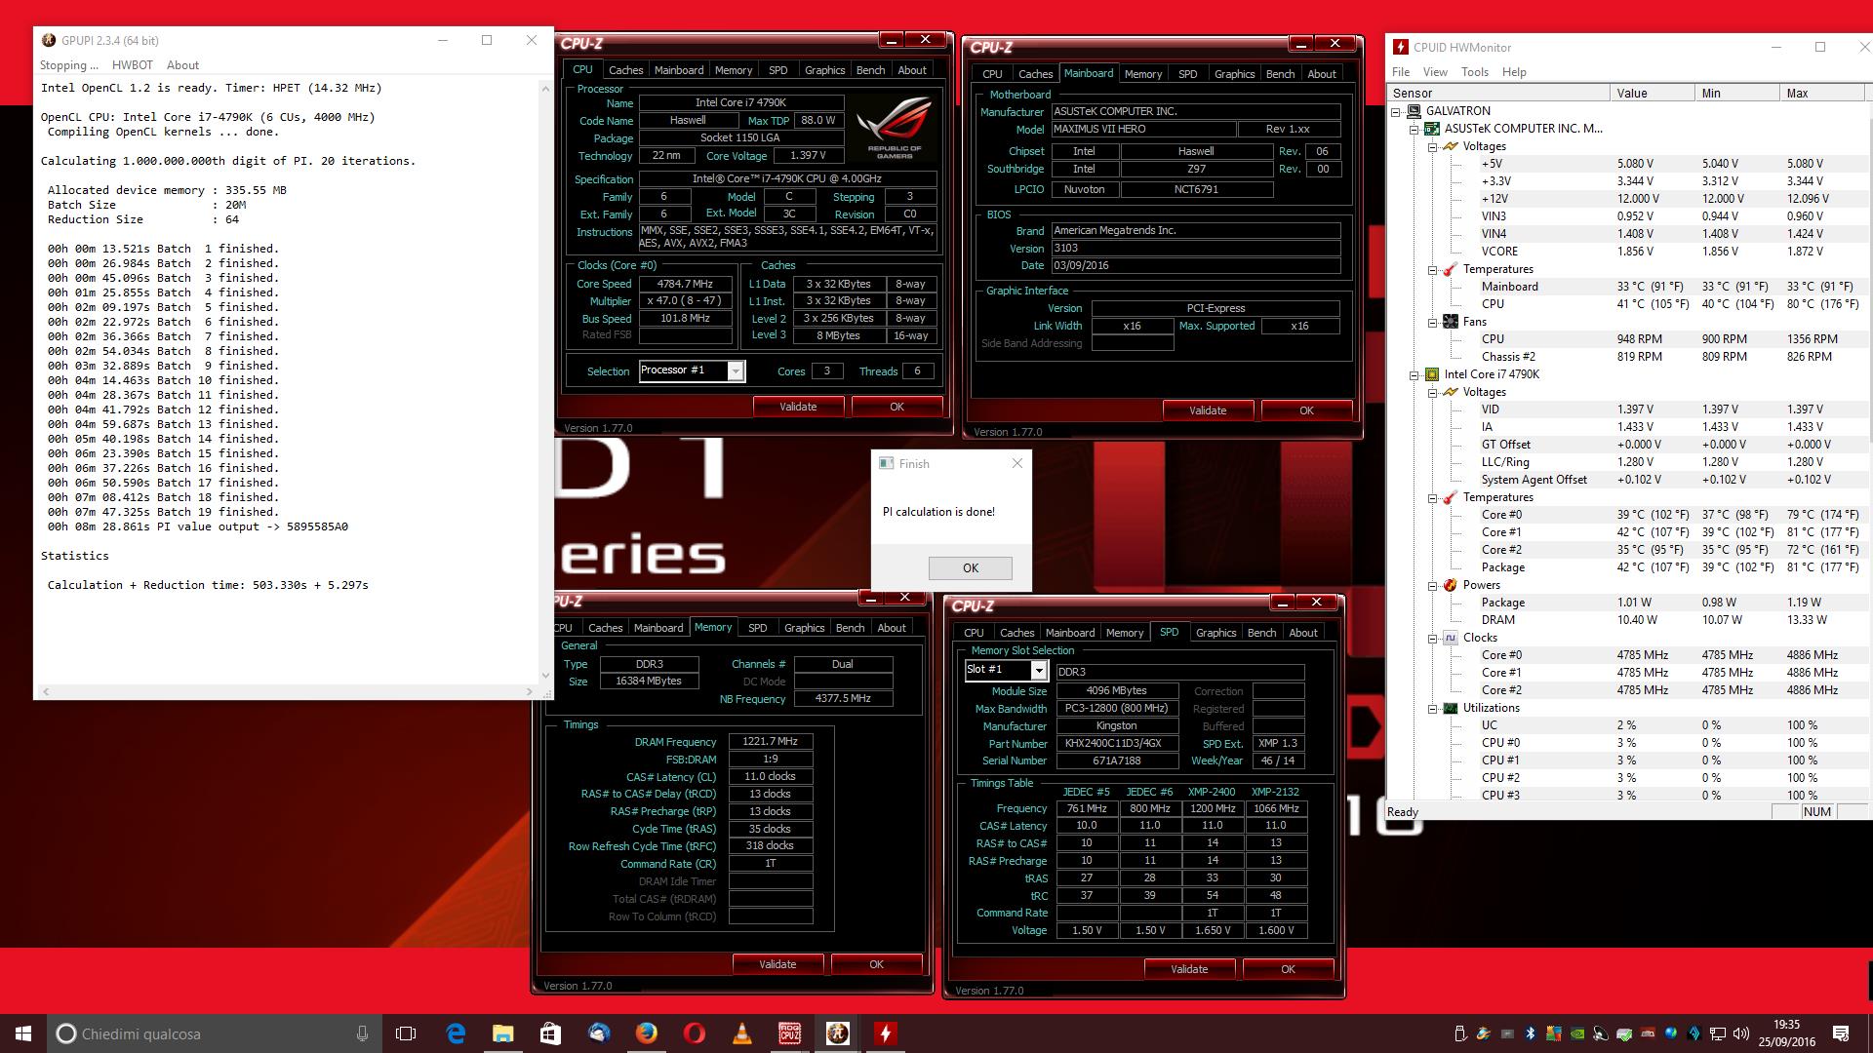The image size is (1873, 1053).
Task: Click the Cortana search box
Action: (215, 1033)
